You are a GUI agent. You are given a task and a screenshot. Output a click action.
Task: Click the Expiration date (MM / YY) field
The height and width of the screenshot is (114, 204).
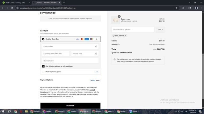56,54
